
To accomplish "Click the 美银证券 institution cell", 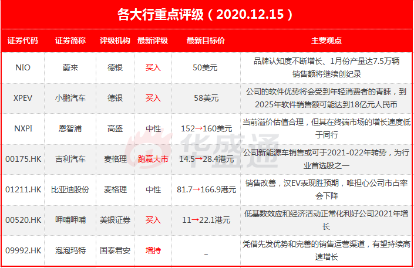I will [x=115, y=220].
